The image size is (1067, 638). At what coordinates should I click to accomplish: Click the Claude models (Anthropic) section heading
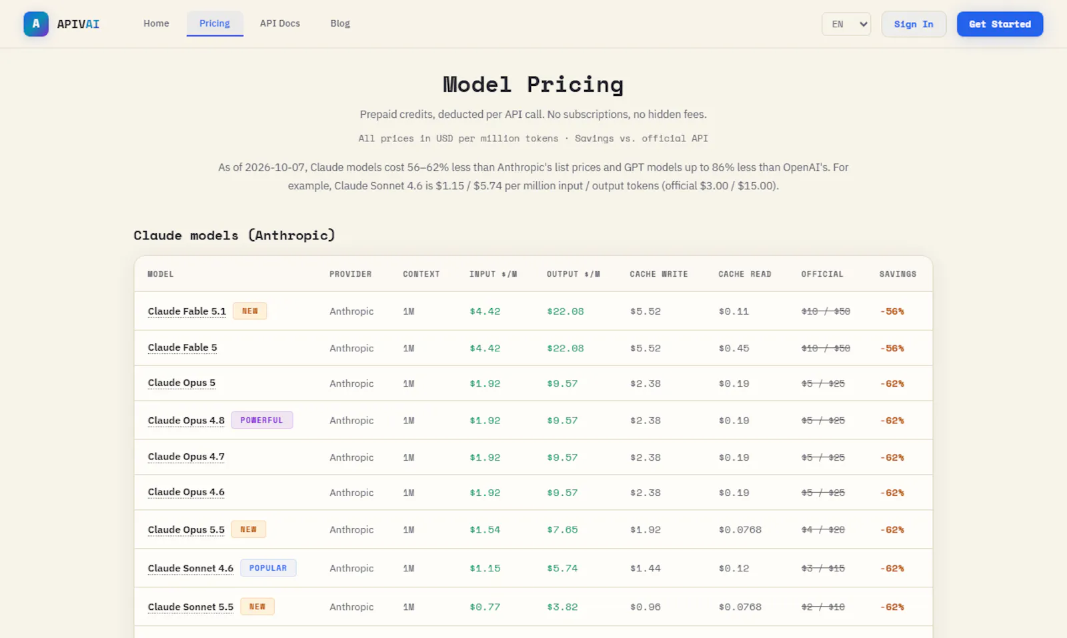pos(234,235)
